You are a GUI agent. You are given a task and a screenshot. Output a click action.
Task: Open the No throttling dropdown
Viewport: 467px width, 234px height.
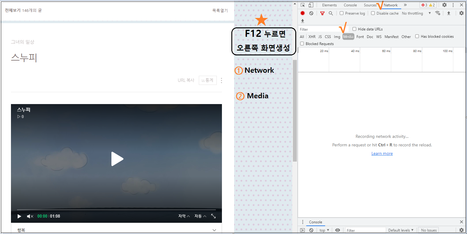pos(416,13)
